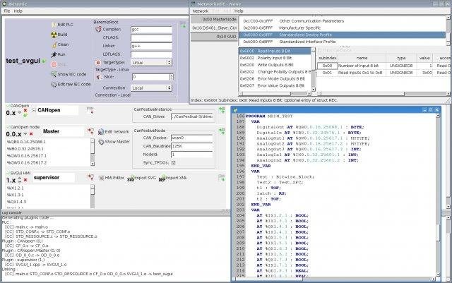Select the 0x20 GUI2 tab
Viewport: 452px width, 283px height.
(214, 37)
